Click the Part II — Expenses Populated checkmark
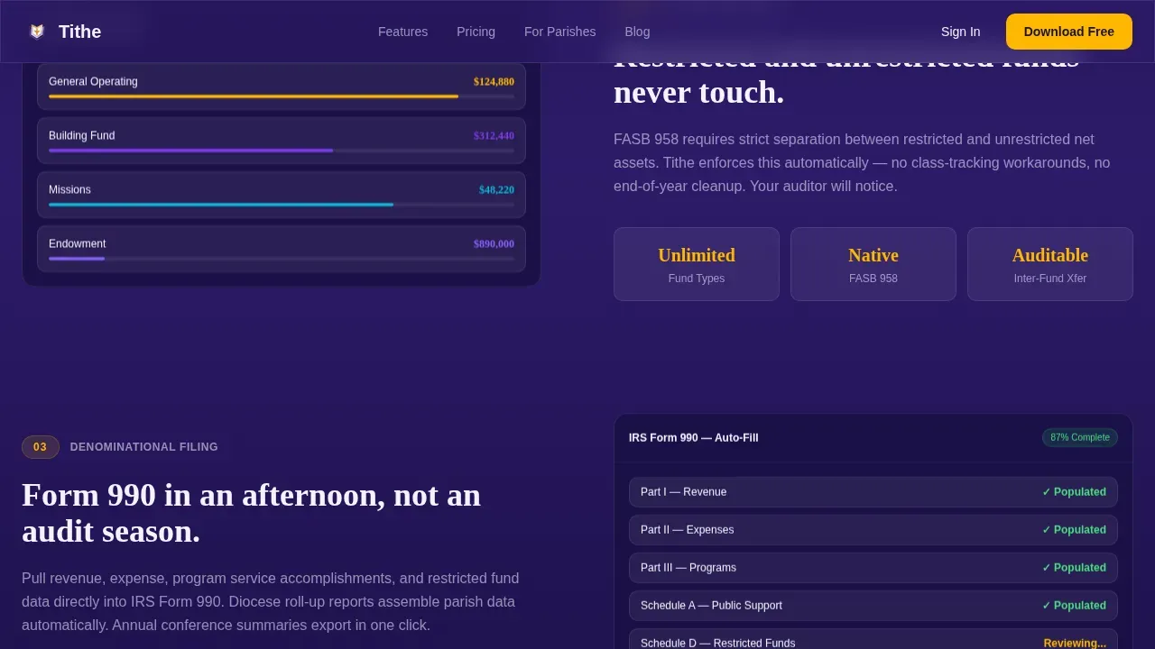Image resolution: width=1155 pixels, height=649 pixels. tap(1074, 530)
